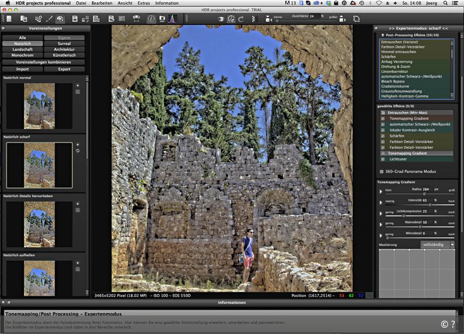Enable '360-Grad Panorama Modus' checkbox
Image resolution: width=464 pixels, height=334 pixels.
[382, 172]
